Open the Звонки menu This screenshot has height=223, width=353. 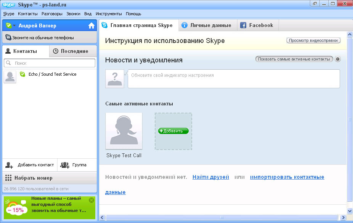click(73, 14)
